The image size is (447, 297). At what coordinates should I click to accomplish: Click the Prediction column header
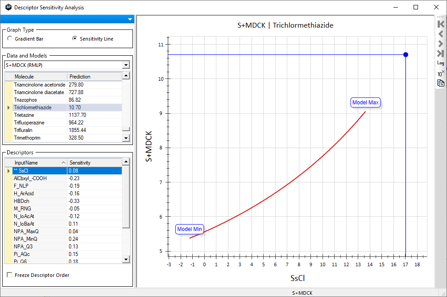(x=95, y=77)
